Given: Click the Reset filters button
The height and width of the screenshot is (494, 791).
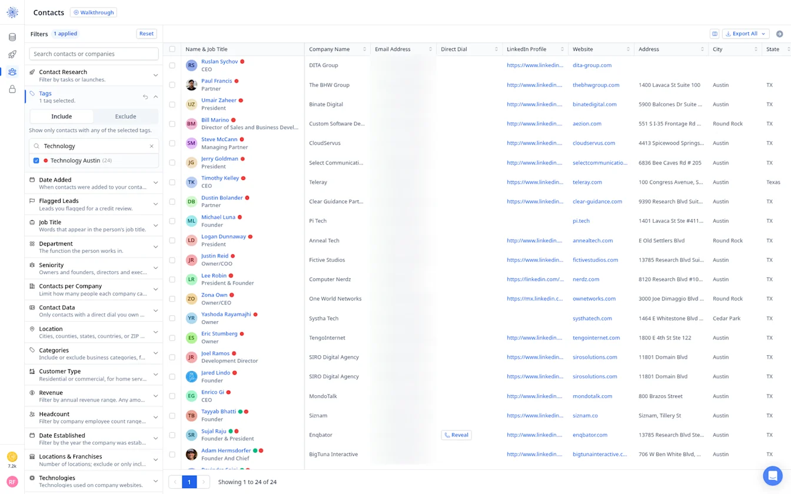Looking at the screenshot, I should click(147, 34).
